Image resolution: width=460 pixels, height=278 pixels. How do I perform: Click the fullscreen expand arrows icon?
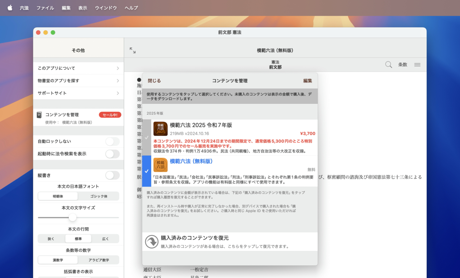tap(133, 50)
